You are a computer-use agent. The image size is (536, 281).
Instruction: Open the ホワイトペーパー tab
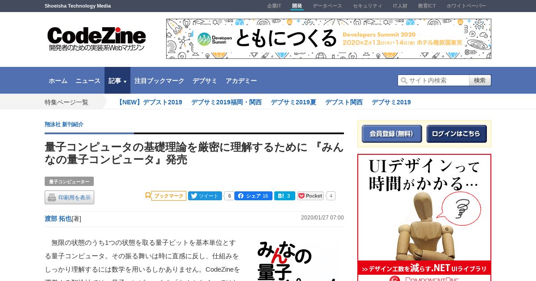(x=466, y=6)
